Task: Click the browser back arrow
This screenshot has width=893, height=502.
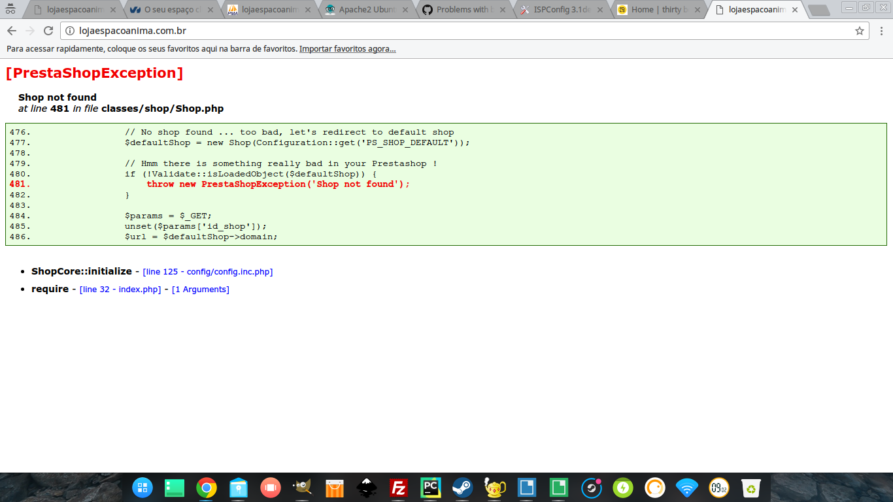Action: pos(12,31)
